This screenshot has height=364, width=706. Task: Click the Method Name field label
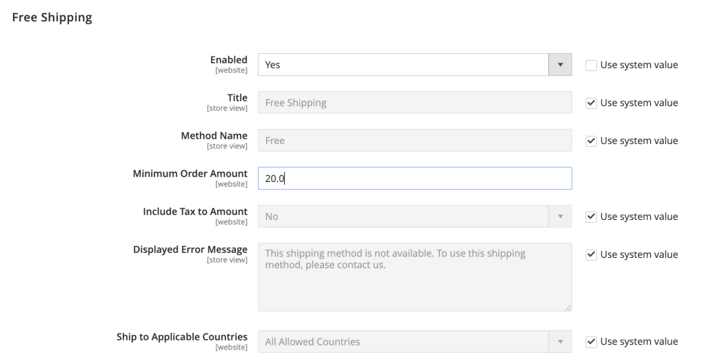214,136
